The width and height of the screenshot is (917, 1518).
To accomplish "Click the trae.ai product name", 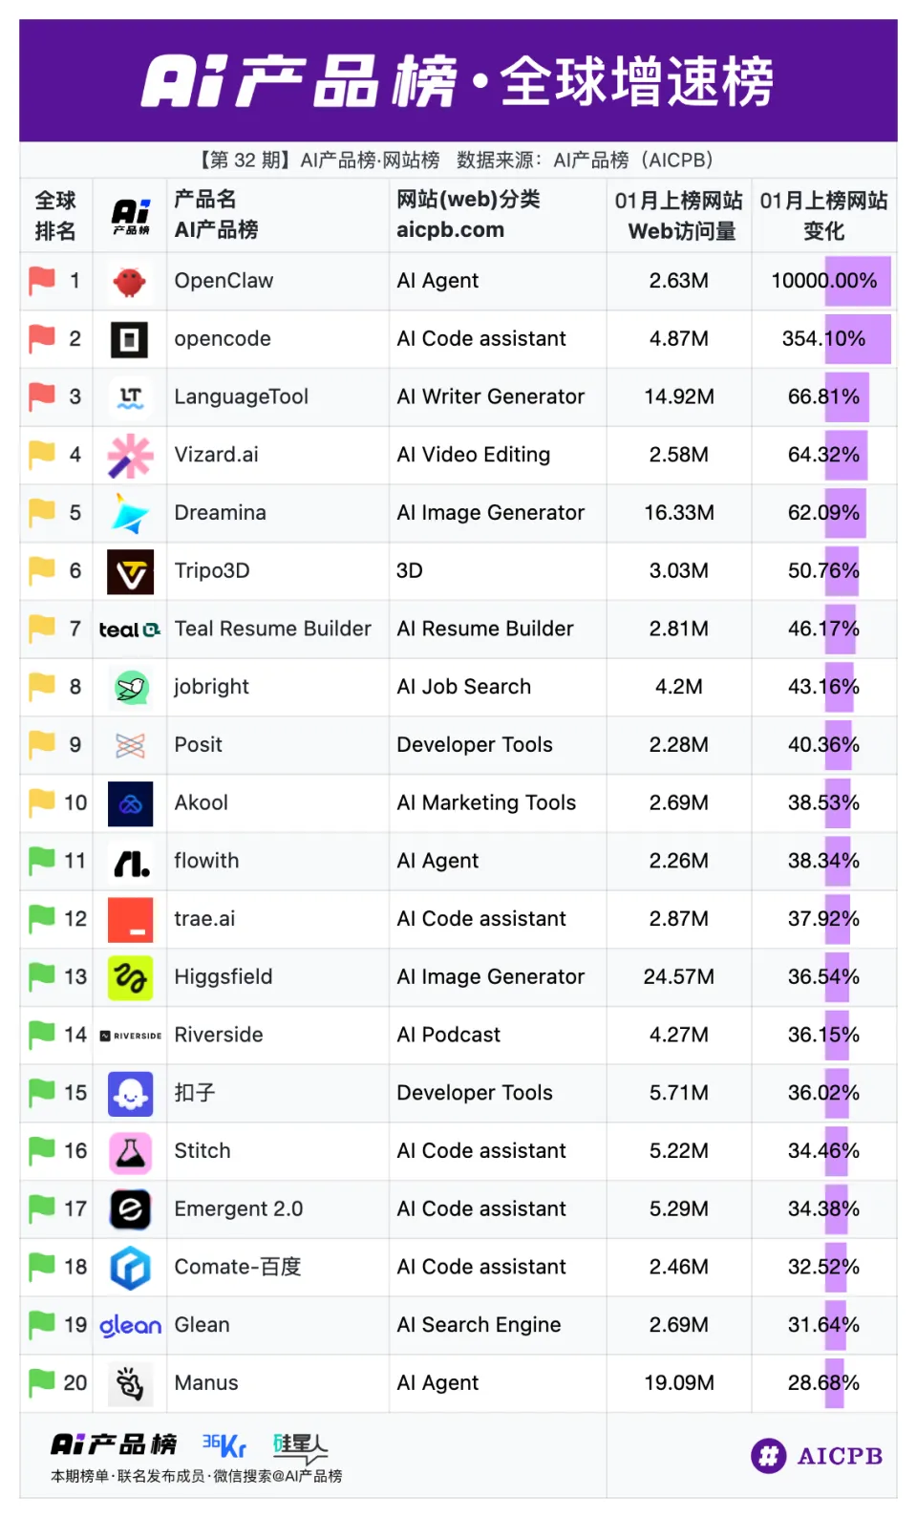I will tap(204, 919).
